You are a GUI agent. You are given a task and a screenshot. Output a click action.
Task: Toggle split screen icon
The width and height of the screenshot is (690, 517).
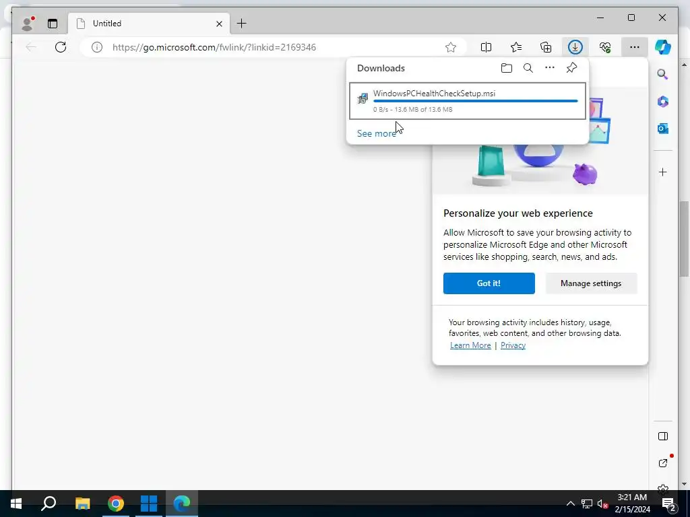[486, 47]
